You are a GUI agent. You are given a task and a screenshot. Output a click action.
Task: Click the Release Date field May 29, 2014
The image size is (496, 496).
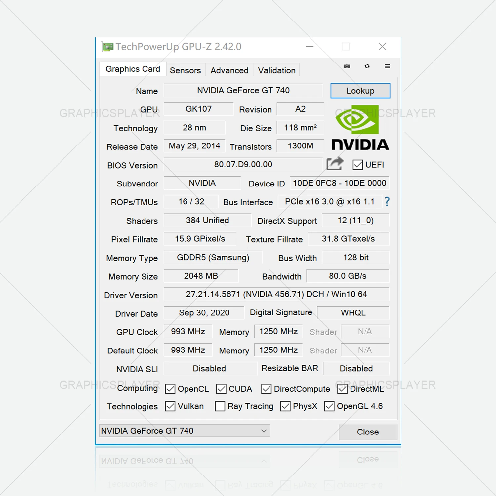click(x=194, y=146)
